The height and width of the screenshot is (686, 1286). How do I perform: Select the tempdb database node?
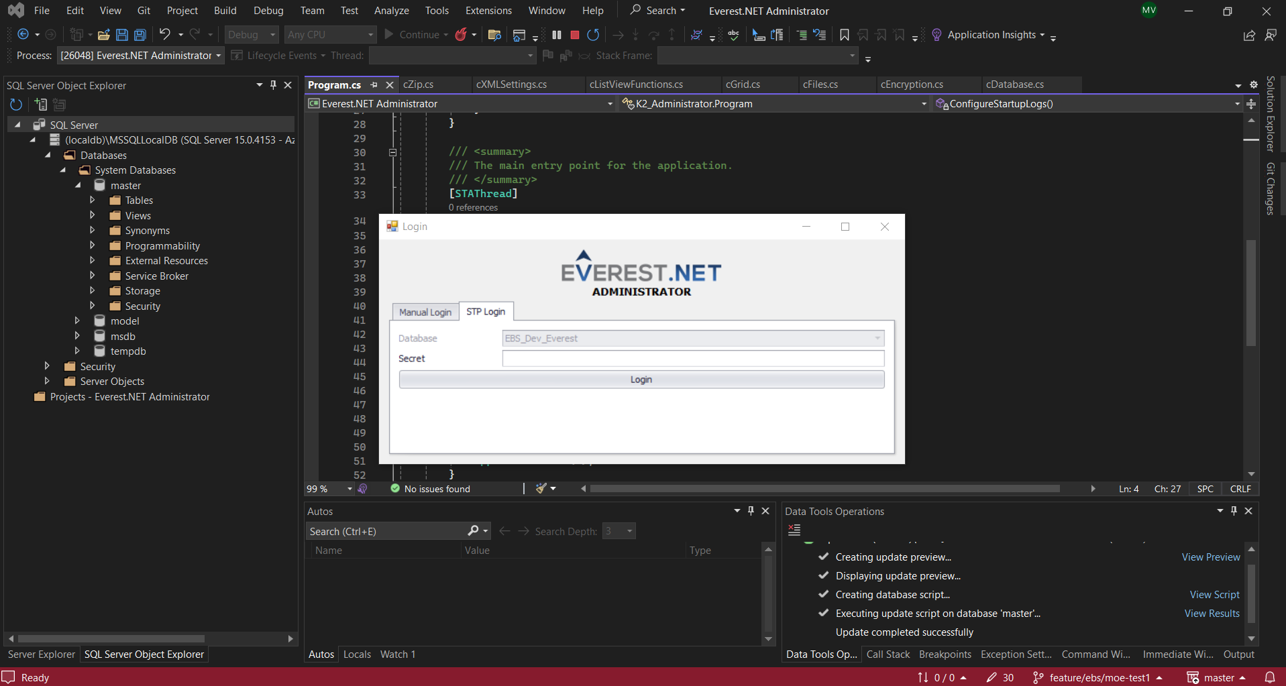pyautogui.click(x=128, y=351)
